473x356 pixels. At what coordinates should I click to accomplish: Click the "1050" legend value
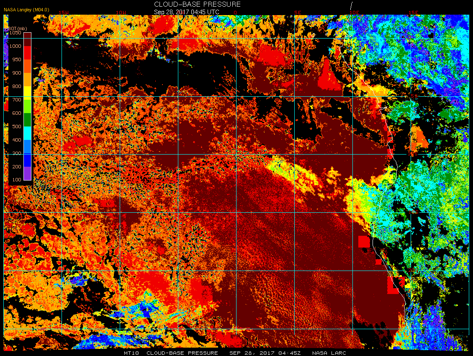(x=15, y=33)
